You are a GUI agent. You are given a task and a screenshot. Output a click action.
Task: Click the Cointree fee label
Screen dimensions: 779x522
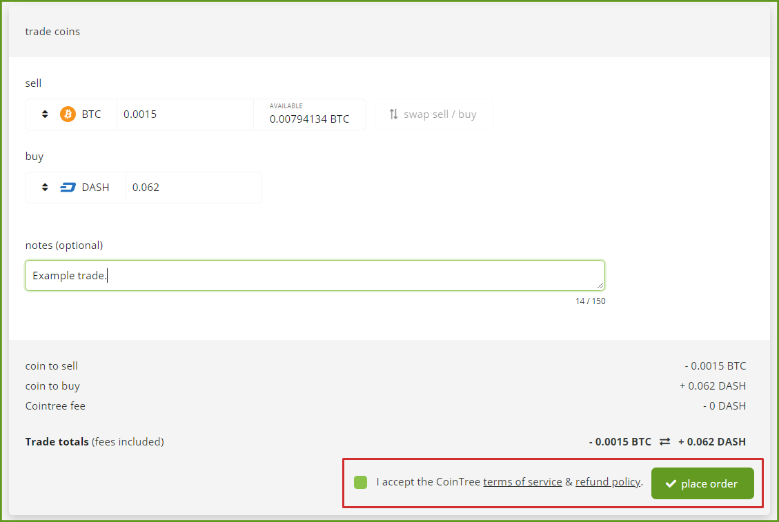(x=55, y=405)
